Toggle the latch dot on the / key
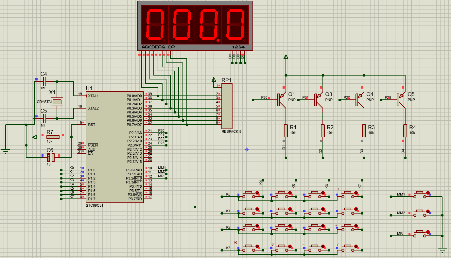 coord(356,247)
